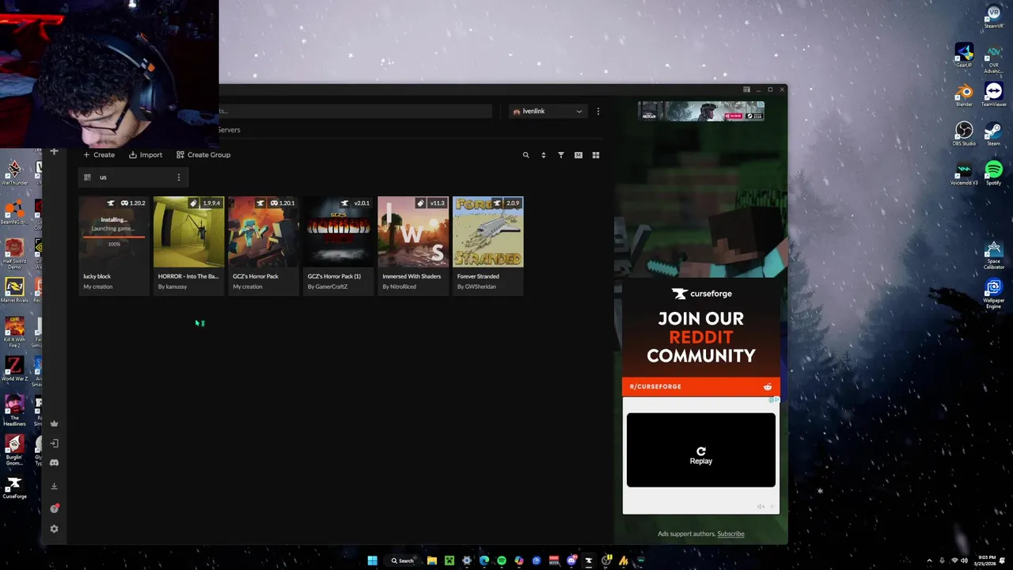This screenshot has height=570, width=1013.
Task: Open World War Z desktop shortcut
Action: click(x=14, y=369)
